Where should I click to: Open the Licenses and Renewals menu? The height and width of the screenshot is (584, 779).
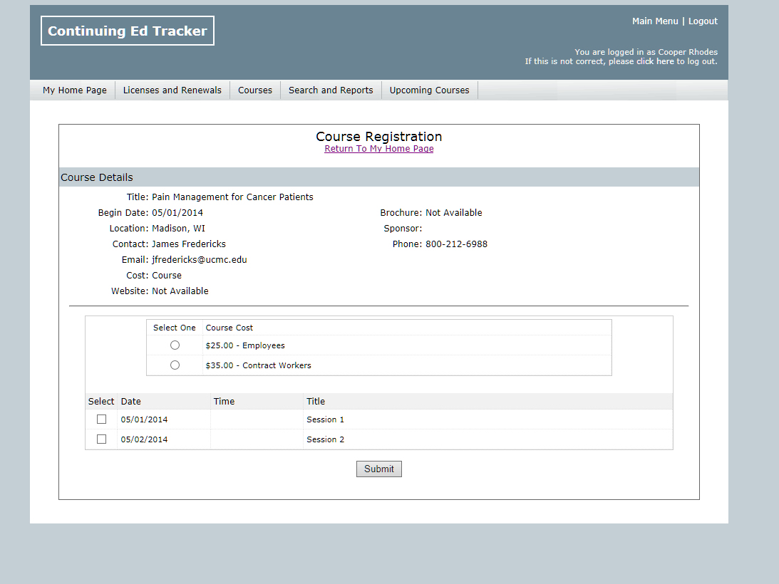(x=172, y=90)
